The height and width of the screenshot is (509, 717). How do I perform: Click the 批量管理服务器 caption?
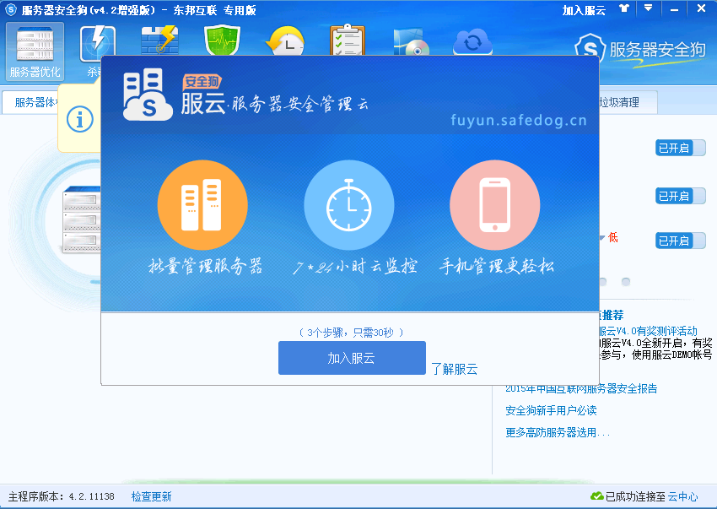[x=205, y=266]
